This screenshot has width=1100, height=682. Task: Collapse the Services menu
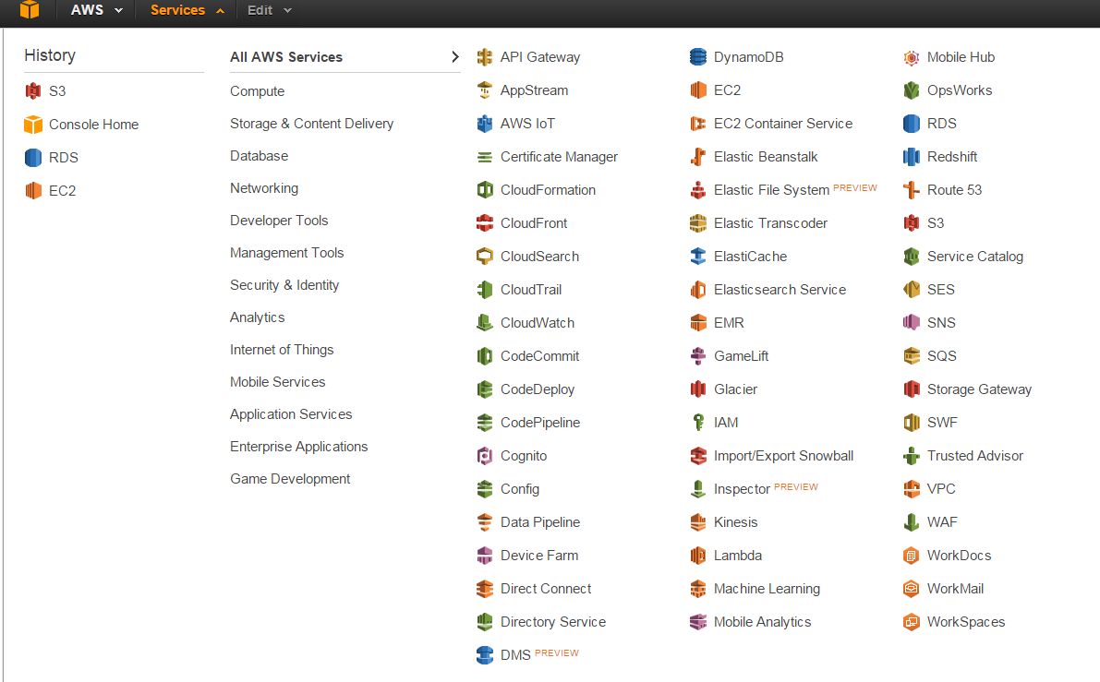[x=187, y=10]
